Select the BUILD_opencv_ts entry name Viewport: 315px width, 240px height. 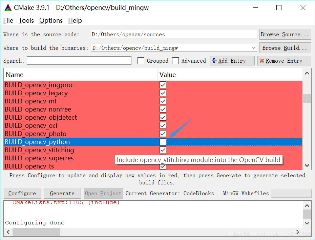click(x=29, y=166)
